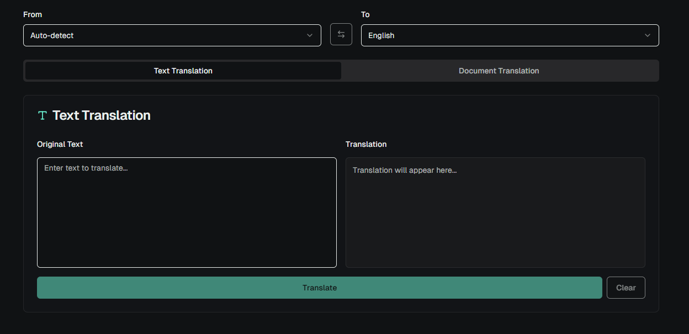Expand the chevron in the From selector

coord(310,35)
